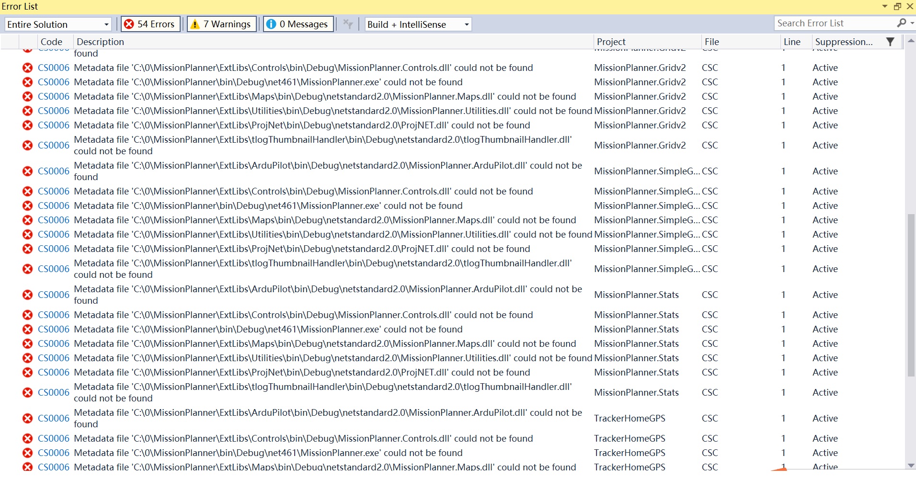Click the clear build filter icon

(348, 24)
